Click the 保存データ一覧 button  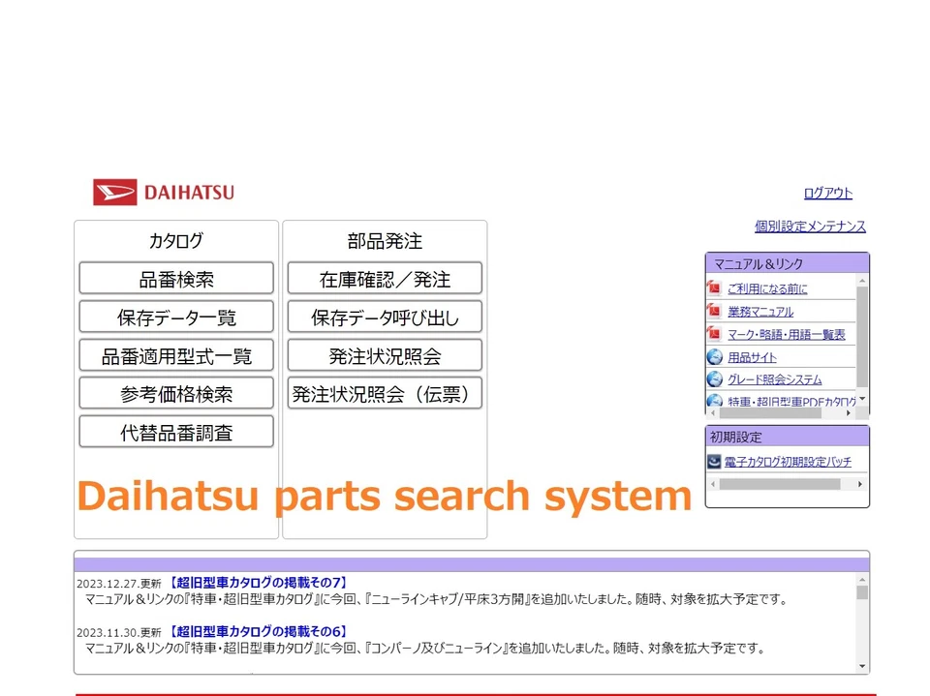[x=175, y=317]
